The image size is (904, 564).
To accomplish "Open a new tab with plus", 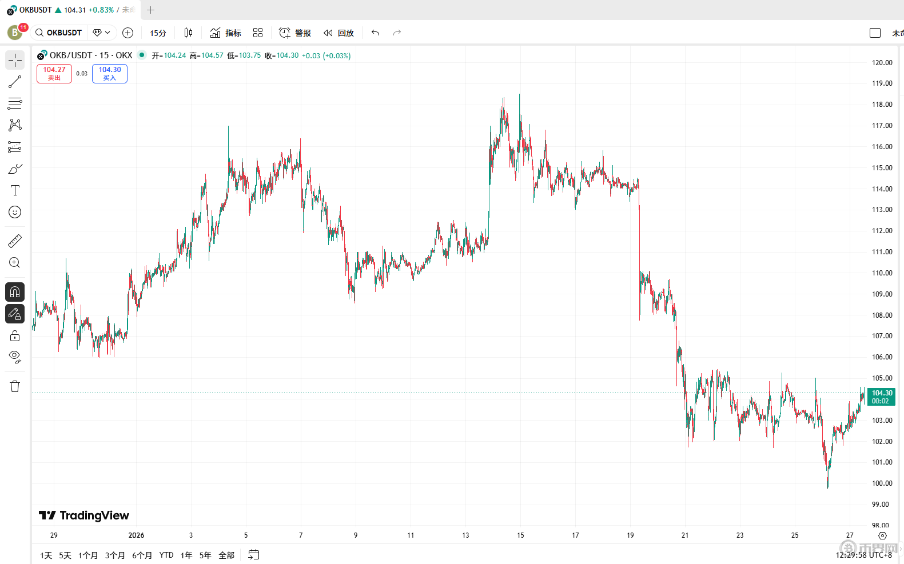I will coord(151,10).
